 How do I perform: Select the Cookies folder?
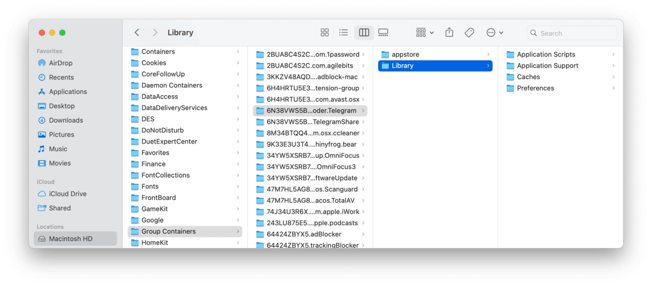185,63
